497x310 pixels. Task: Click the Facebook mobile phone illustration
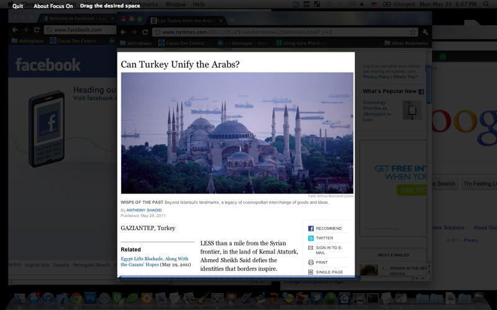pos(47,129)
